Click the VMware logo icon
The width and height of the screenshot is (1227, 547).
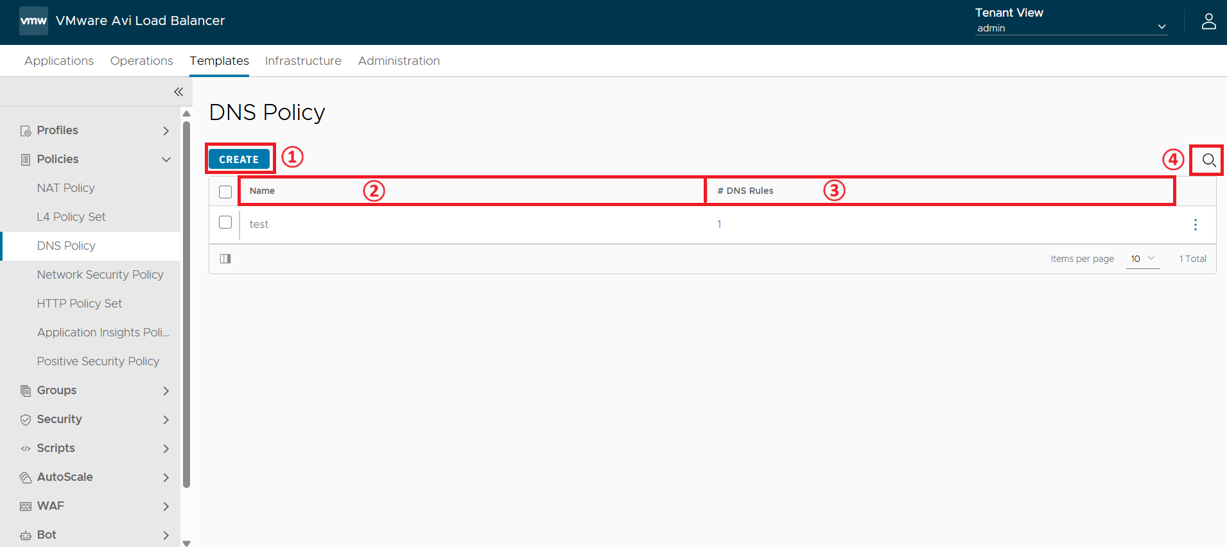[33, 21]
